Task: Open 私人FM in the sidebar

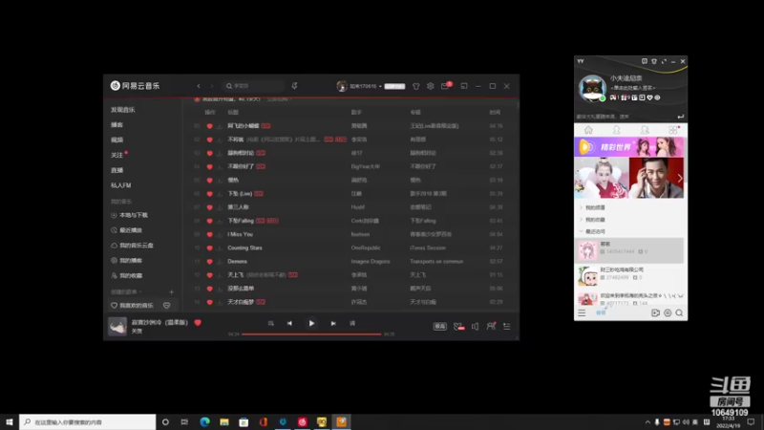Action: click(121, 185)
